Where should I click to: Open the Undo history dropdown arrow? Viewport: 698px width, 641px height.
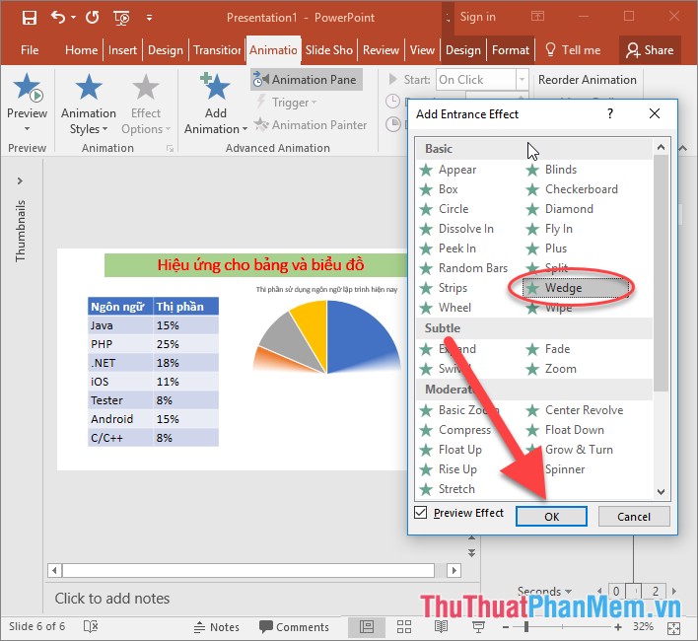coord(74,18)
